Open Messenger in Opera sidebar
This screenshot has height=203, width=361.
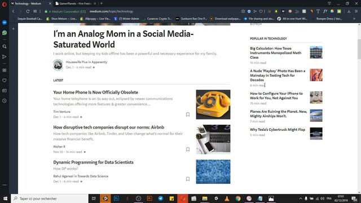click(x=5, y=23)
